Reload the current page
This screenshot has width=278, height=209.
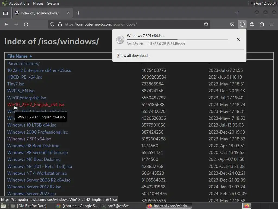pos(26,24)
